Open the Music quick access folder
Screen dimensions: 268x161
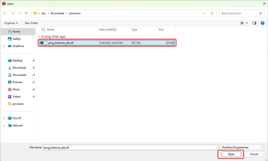16,89
